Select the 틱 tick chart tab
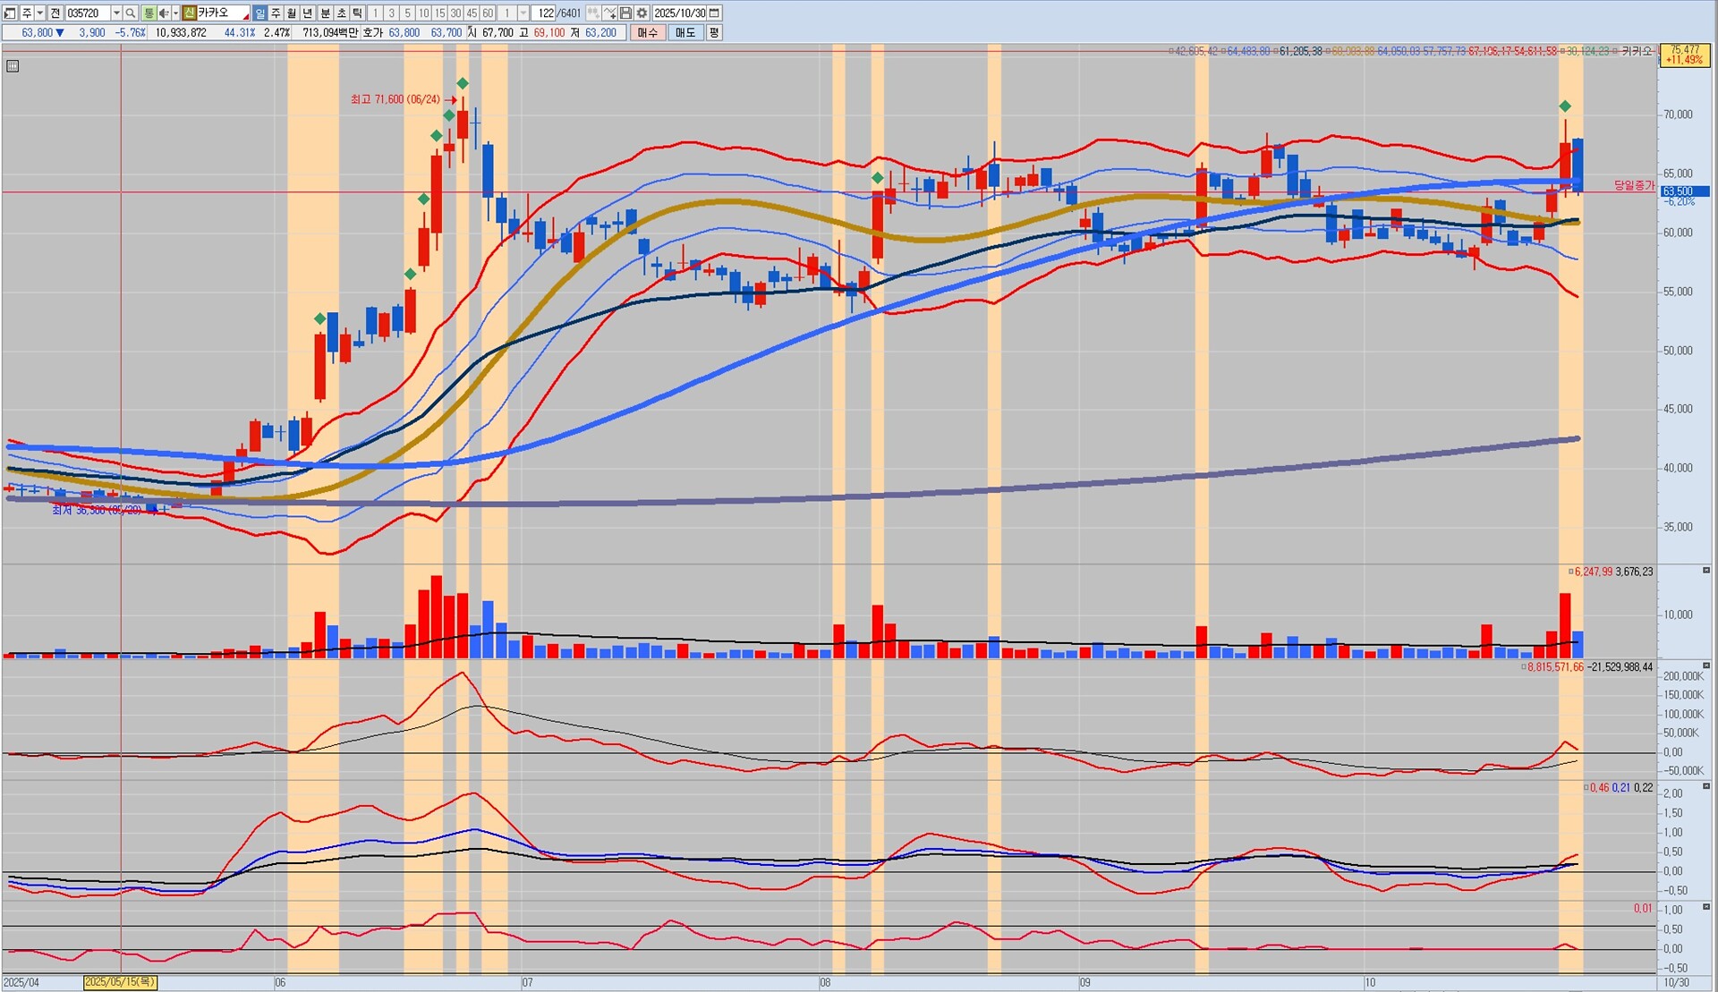 pos(357,13)
